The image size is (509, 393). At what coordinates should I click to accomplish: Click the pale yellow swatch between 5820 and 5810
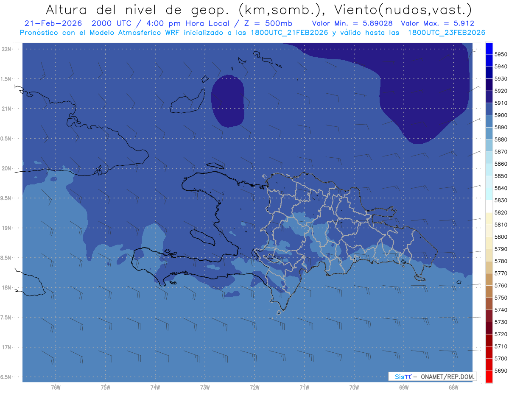click(489, 218)
